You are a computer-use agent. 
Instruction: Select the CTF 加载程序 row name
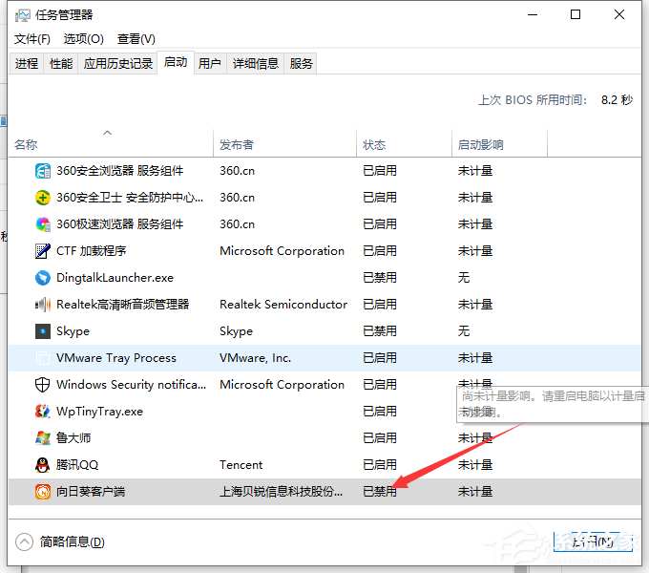(x=91, y=251)
